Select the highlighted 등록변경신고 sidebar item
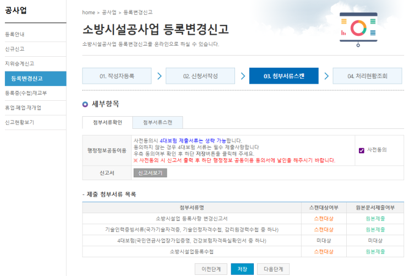Viewport: 409px width, 276px height. pyautogui.click(x=35, y=78)
